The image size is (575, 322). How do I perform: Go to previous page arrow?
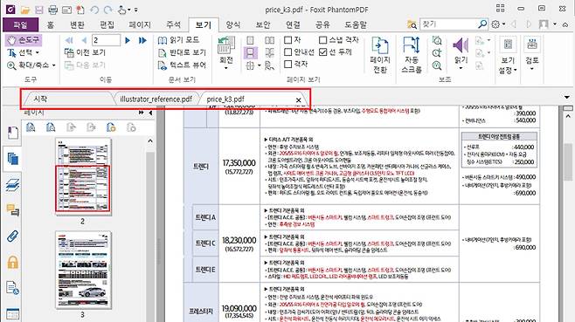[84, 40]
